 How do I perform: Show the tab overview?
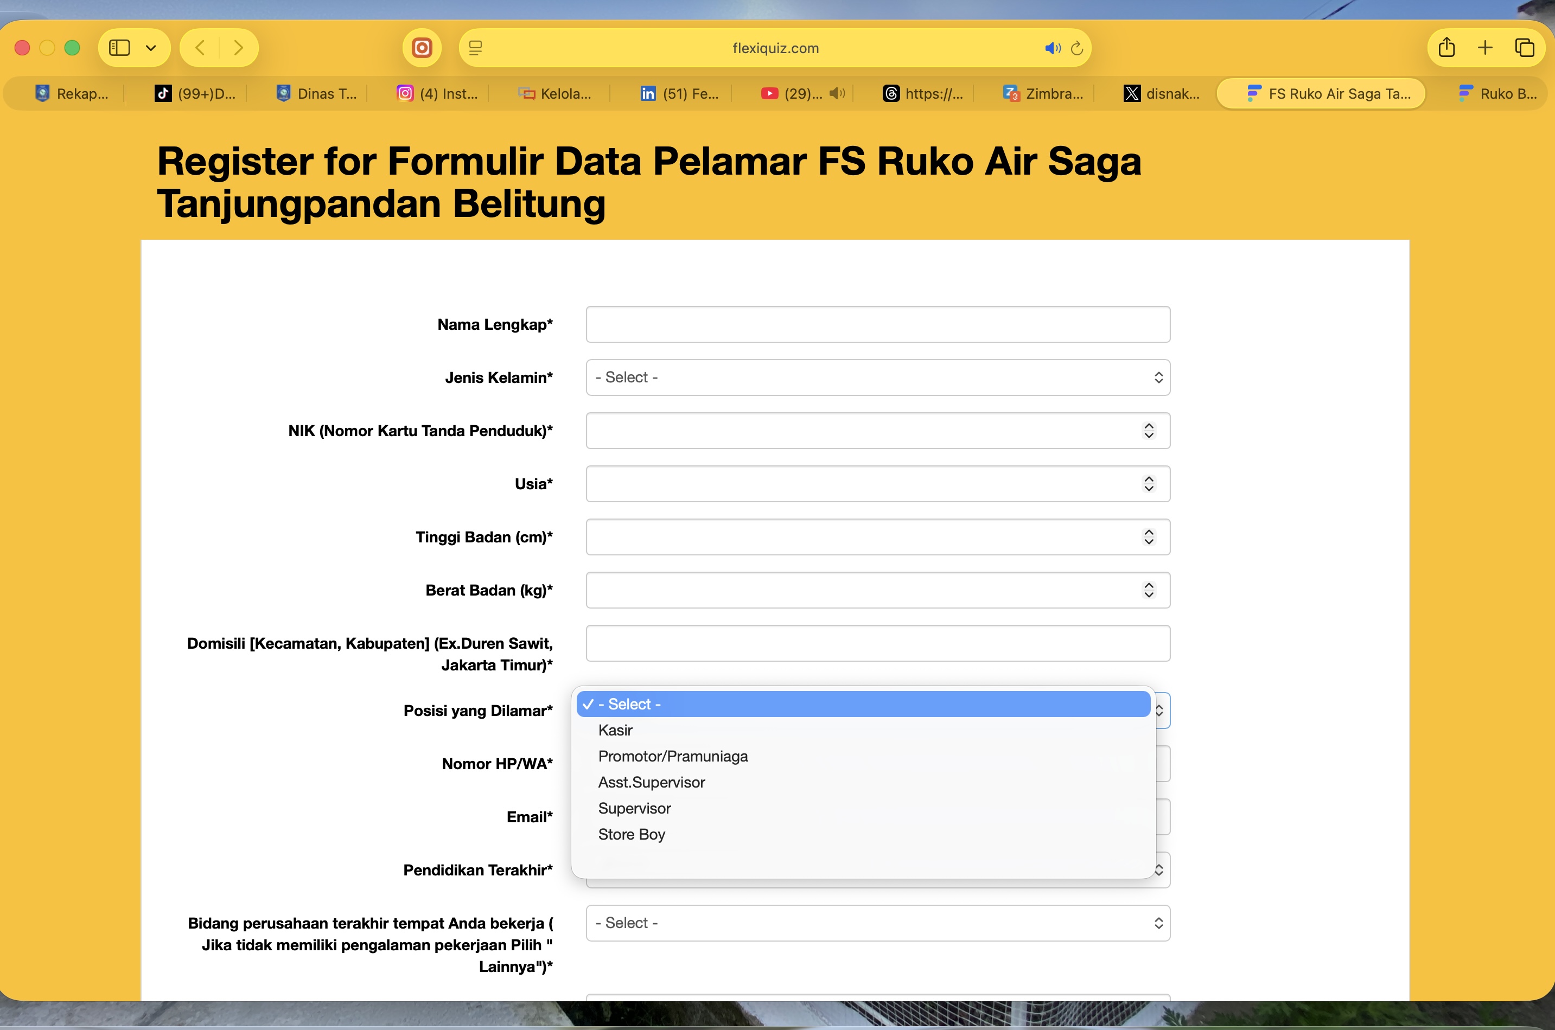tap(1524, 48)
